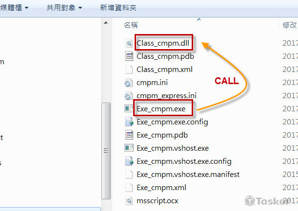Screen dimensions: 298x211
Task: Sort by the 修改 date column header
Action: tap(290, 25)
